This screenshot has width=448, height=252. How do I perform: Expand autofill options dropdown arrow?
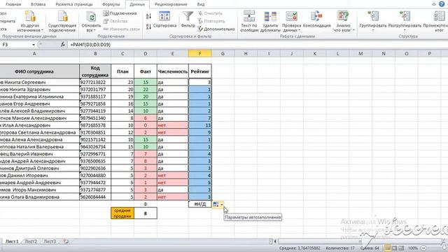pos(222,204)
